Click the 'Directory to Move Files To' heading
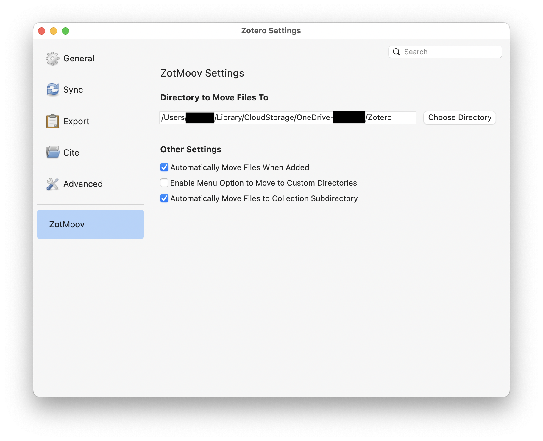This screenshot has width=543, height=441. (214, 98)
